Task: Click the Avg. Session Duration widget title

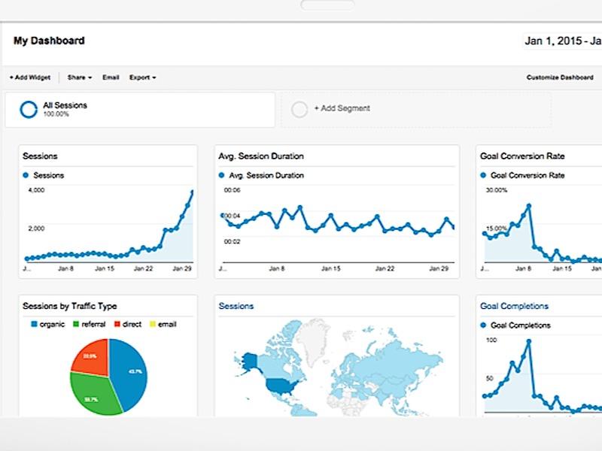Action: pyautogui.click(x=261, y=156)
